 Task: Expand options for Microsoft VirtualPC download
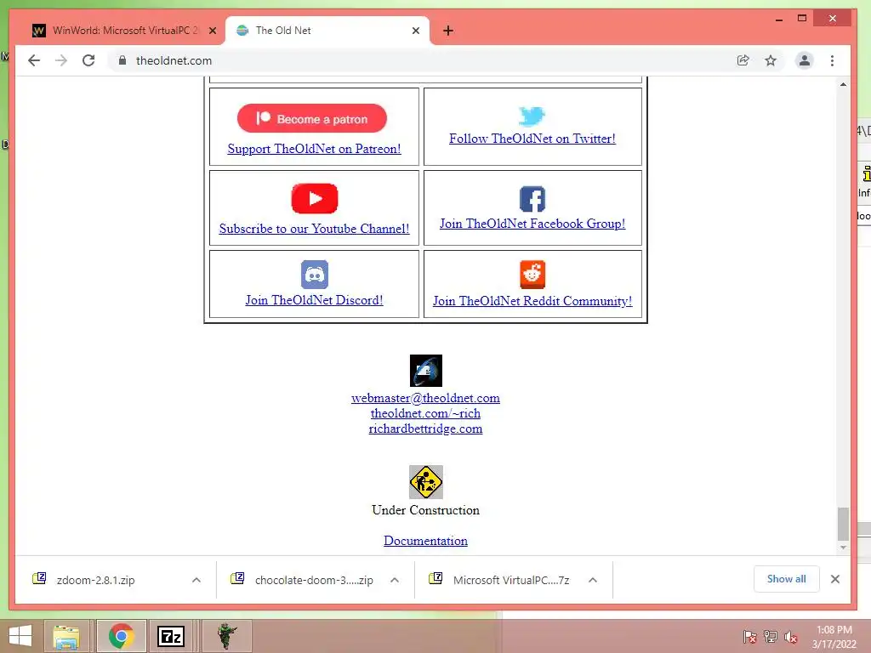pyautogui.click(x=593, y=580)
